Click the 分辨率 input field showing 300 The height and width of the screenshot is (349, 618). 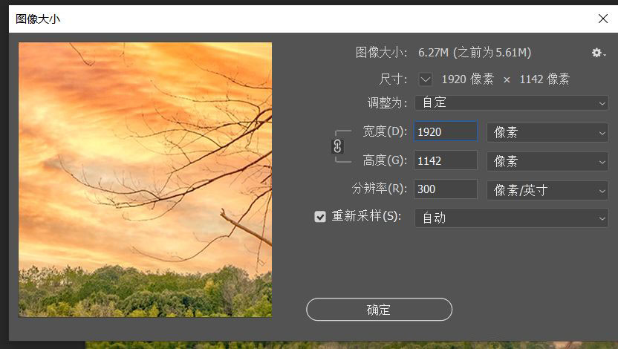(445, 189)
